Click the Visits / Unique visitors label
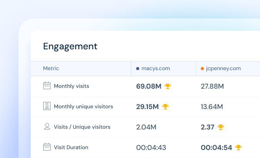Screen dimensions: 260x158 (x=82, y=127)
